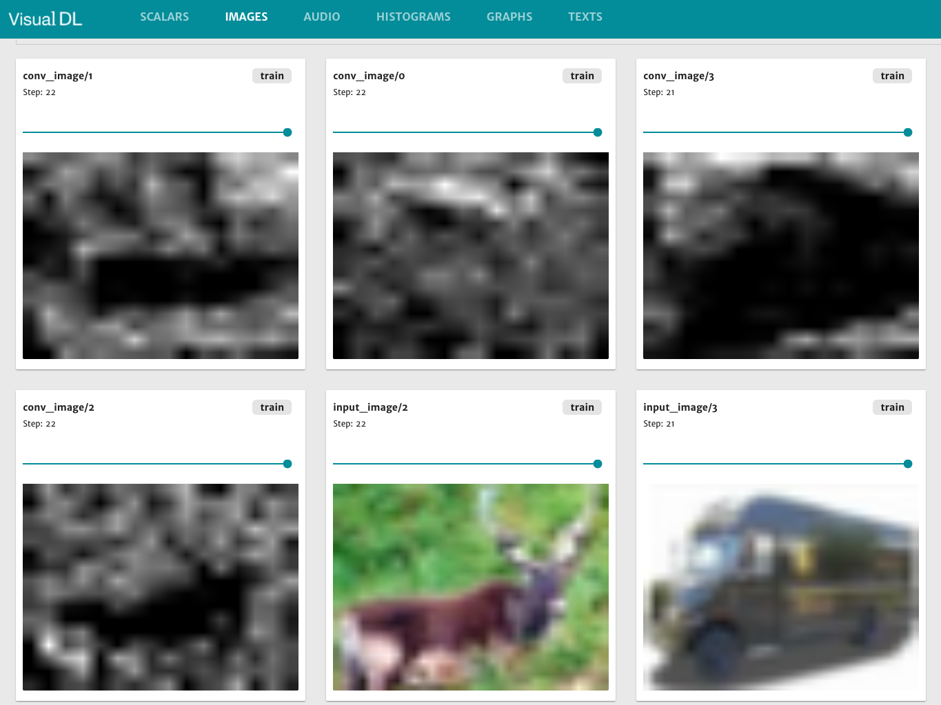The height and width of the screenshot is (705, 941).
Task: View the conv__image/2 activation thumbnail
Action: point(160,587)
